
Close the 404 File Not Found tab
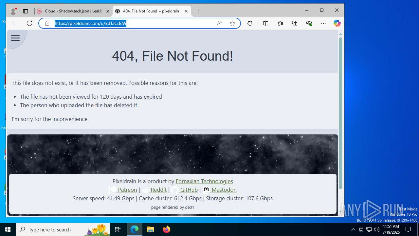coord(186,11)
